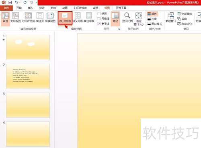
Task: Select slide 1 thumbnail with white clouds
Action: point(28,47)
